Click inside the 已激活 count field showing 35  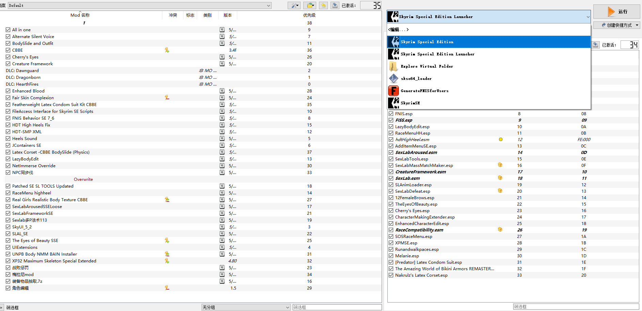(x=371, y=5)
